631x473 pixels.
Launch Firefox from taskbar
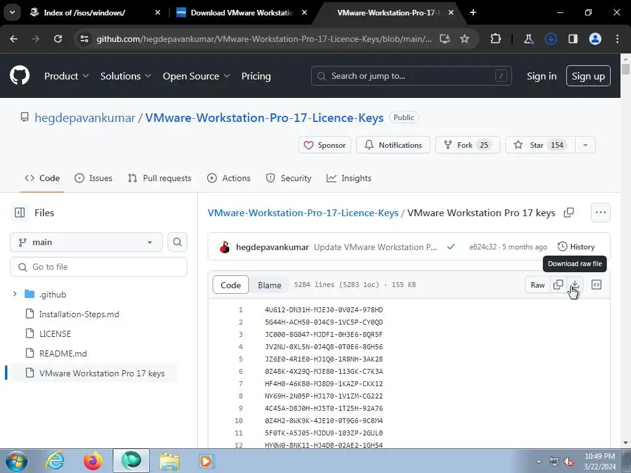pyautogui.click(x=93, y=461)
